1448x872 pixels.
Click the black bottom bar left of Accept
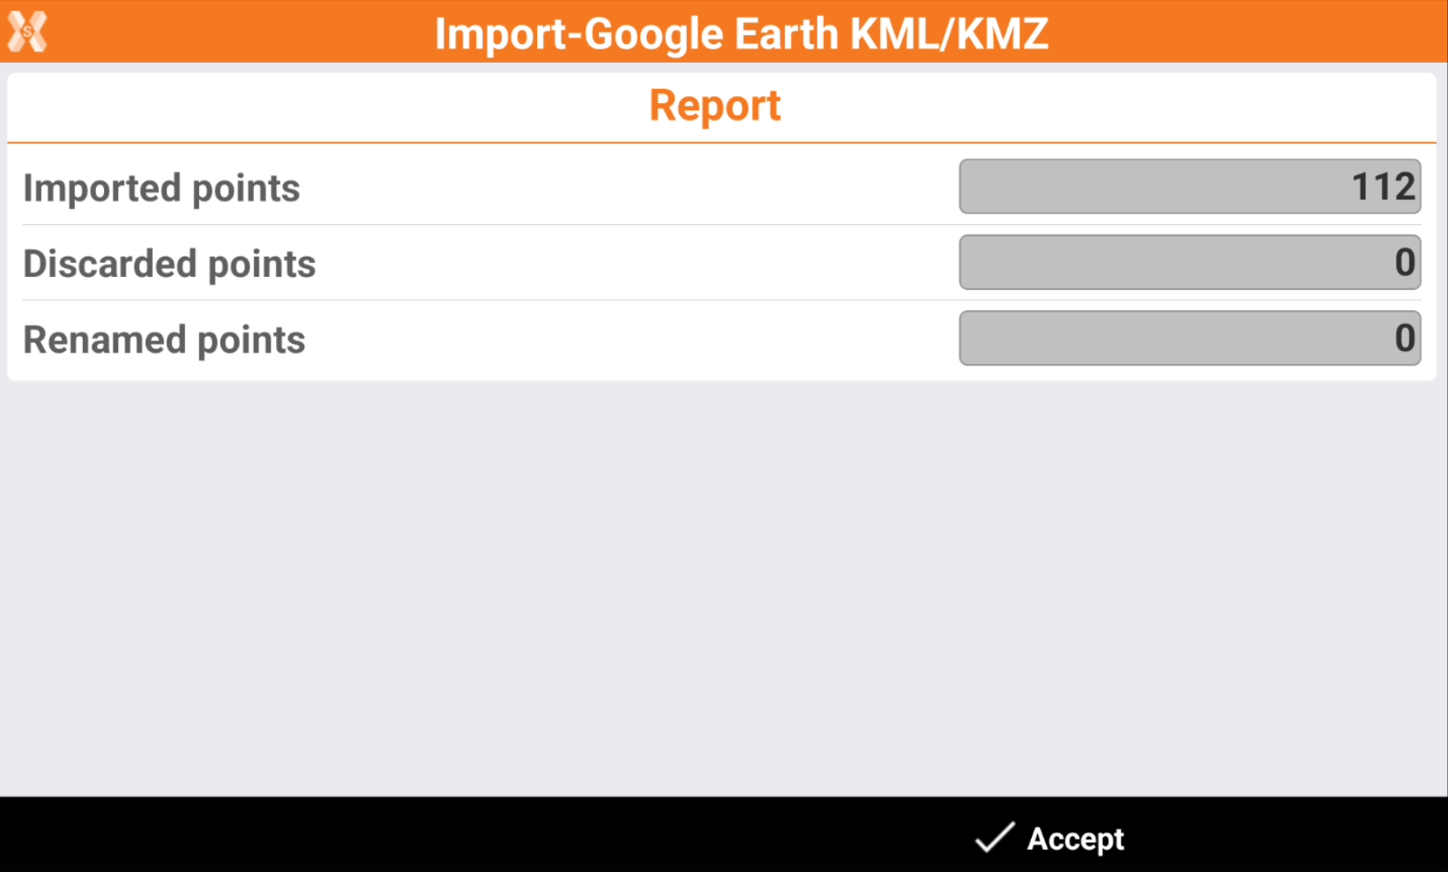[441, 836]
